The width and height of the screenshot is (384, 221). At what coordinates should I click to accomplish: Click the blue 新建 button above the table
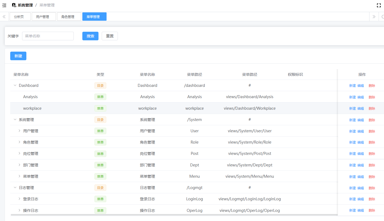click(x=18, y=56)
